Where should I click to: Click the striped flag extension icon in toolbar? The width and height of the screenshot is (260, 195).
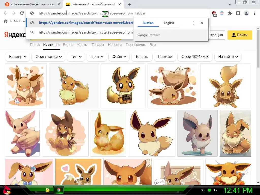pyautogui.click(x=222, y=13)
